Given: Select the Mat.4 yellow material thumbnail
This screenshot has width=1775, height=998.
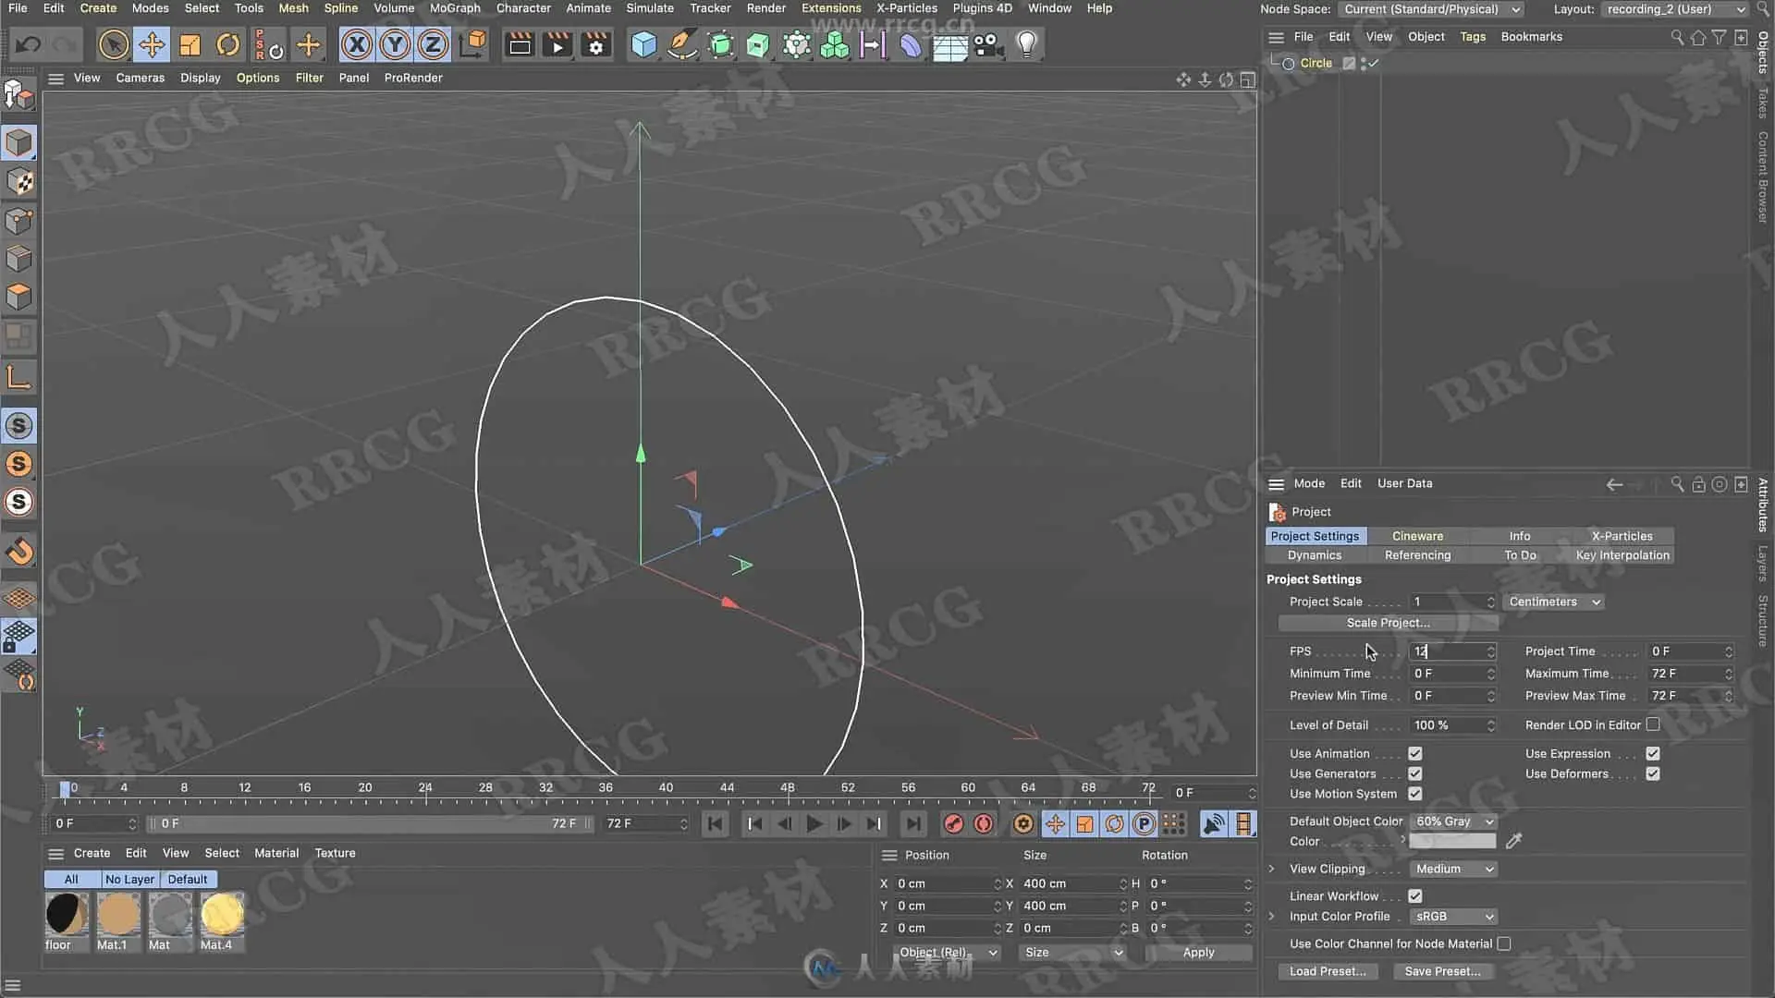Looking at the screenshot, I should [222, 915].
